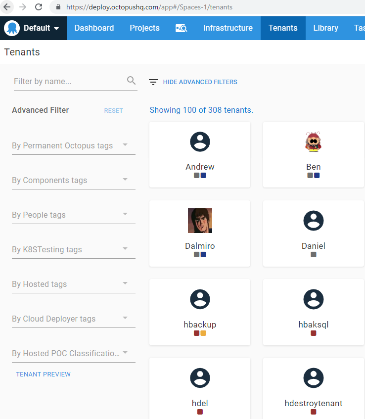Click the hbackup tenant avatar icon
Screen dimensions: 365x419
coord(200,299)
